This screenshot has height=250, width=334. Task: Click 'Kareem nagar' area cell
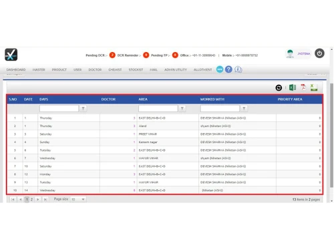pyautogui.click(x=148, y=142)
